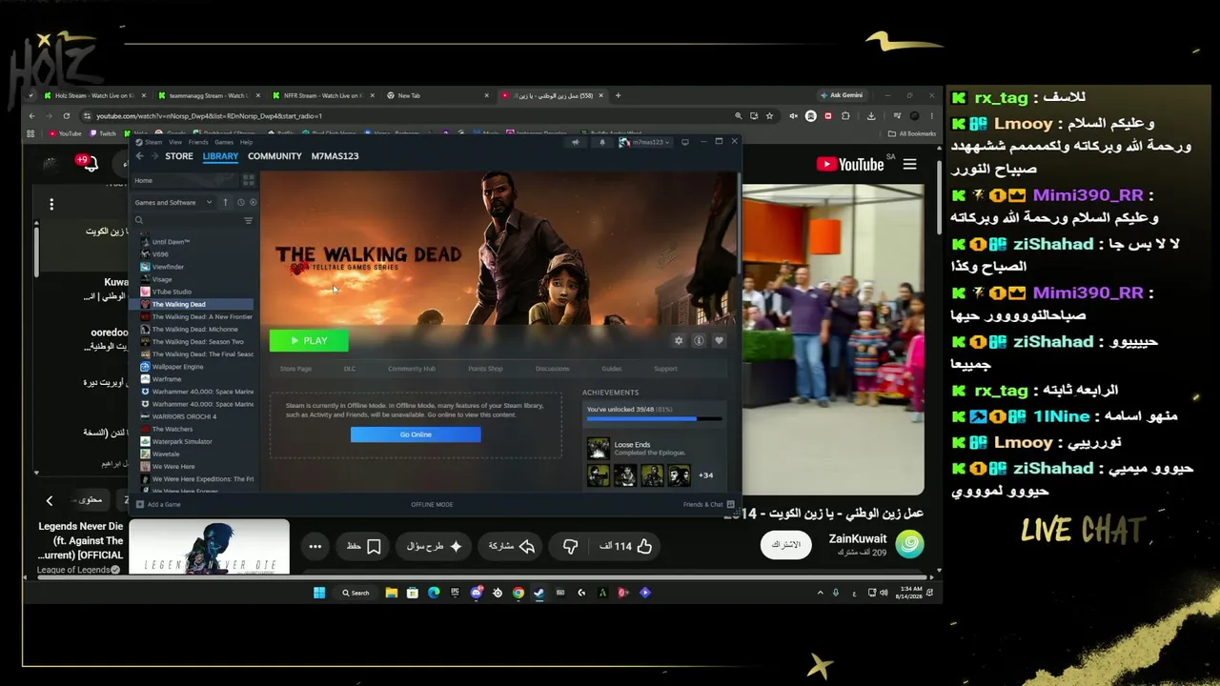Image resolution: width=1220 pixels, height=686 pixels.
Task: Click Ask Gemini in Chrome
Action: coord(842,95)
